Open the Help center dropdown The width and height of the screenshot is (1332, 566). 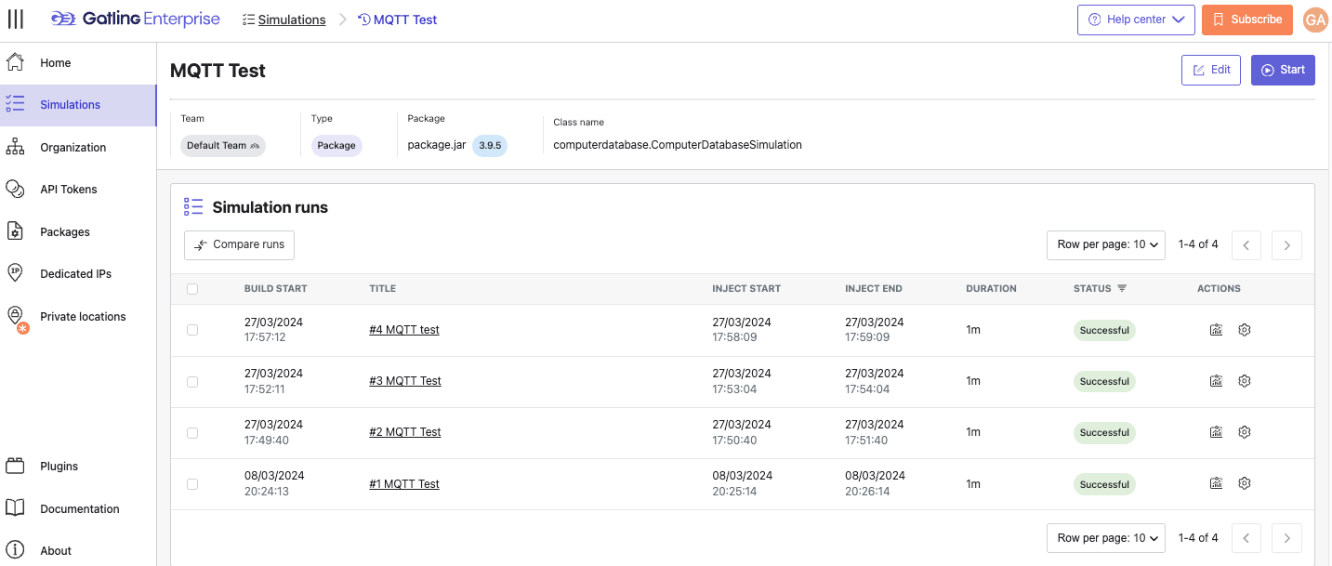pos(1136,20)
